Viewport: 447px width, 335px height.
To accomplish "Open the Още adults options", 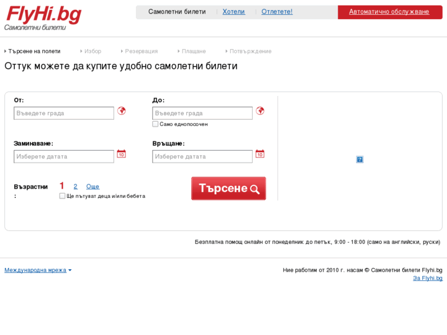I will pyautogui.click(x=92, y=187).
